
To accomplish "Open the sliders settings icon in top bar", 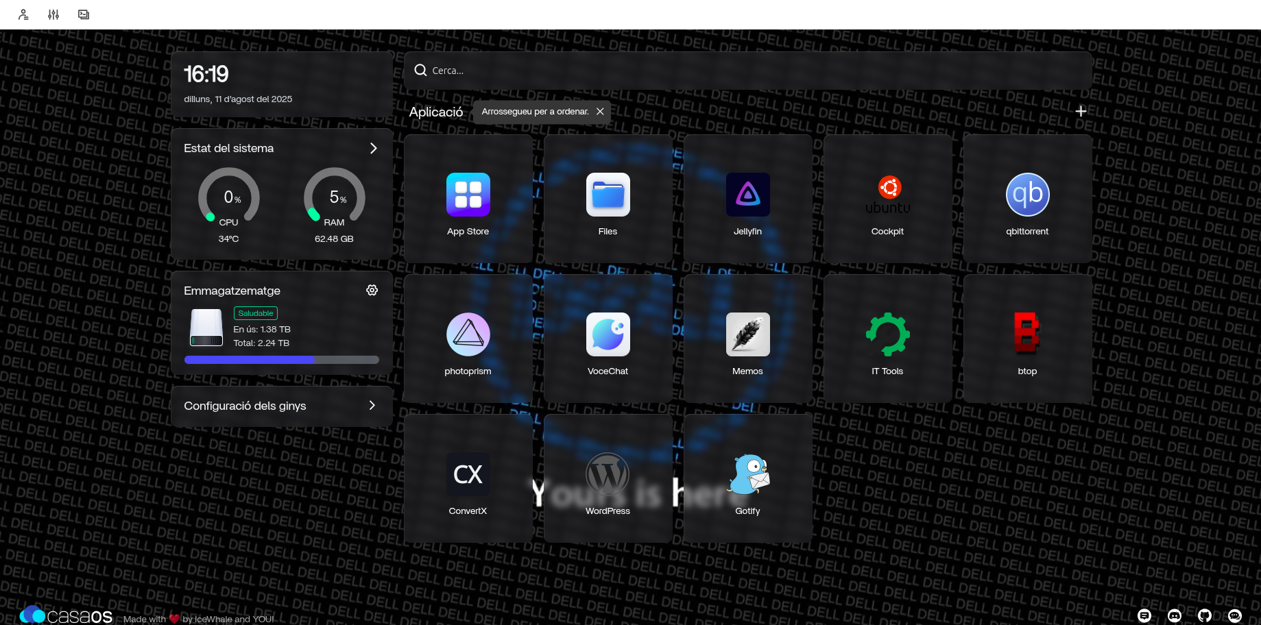I will [x=53, y=14].
